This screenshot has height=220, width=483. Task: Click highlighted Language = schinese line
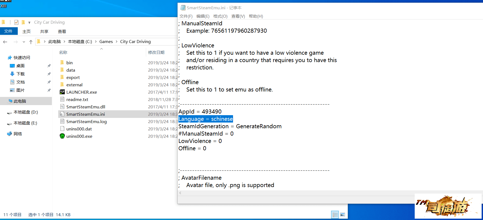[x=206, y=119]
